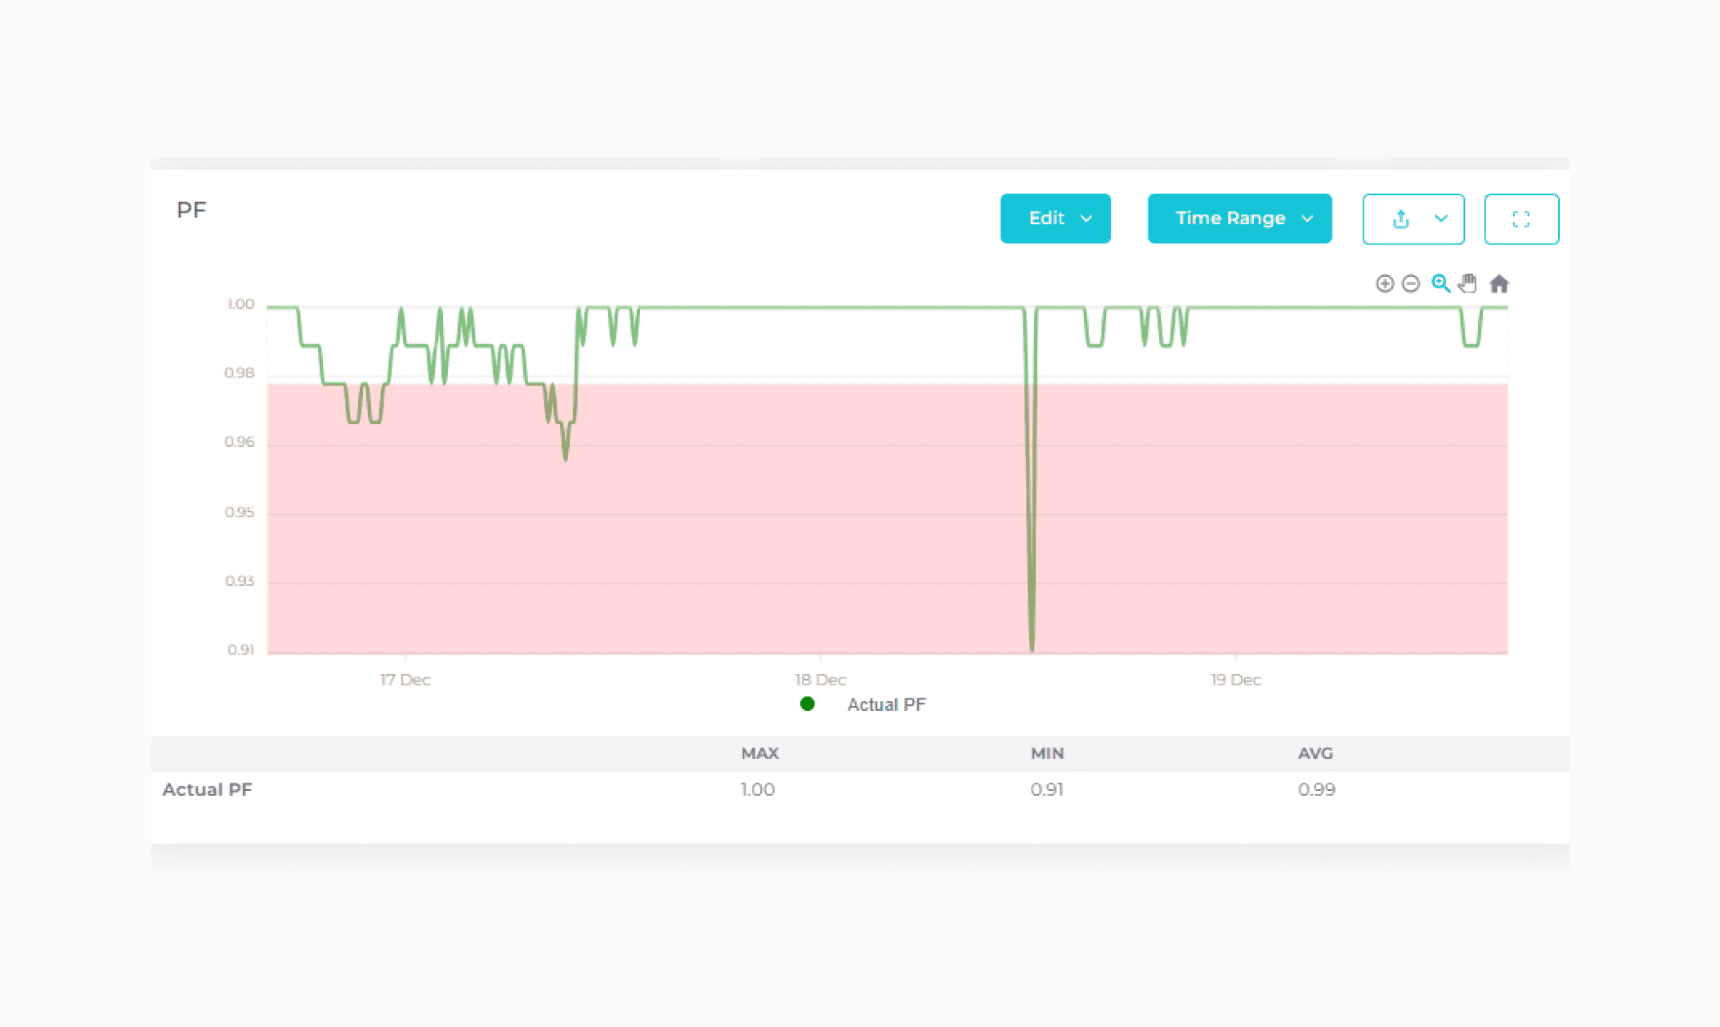1720x1027 pixels.
Task: Click the zoom in plus icon
Action: point(1384,284)
